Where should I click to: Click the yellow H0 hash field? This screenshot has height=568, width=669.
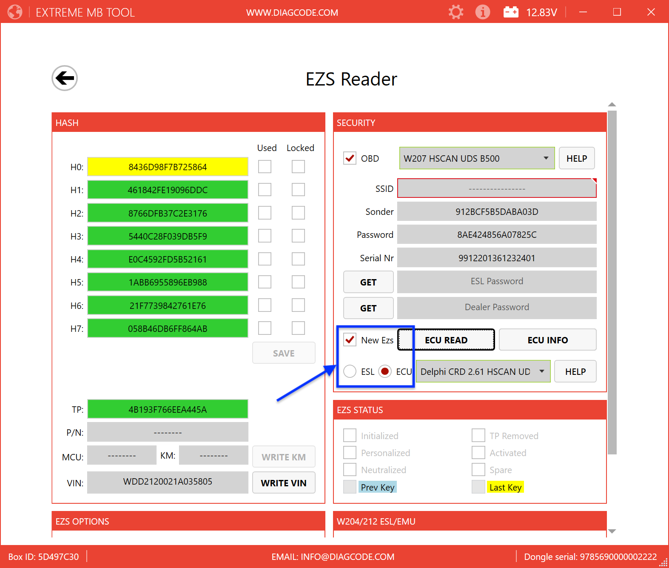[x=168, y=167]
